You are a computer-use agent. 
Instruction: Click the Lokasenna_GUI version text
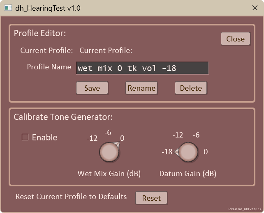tap(245, 209)
